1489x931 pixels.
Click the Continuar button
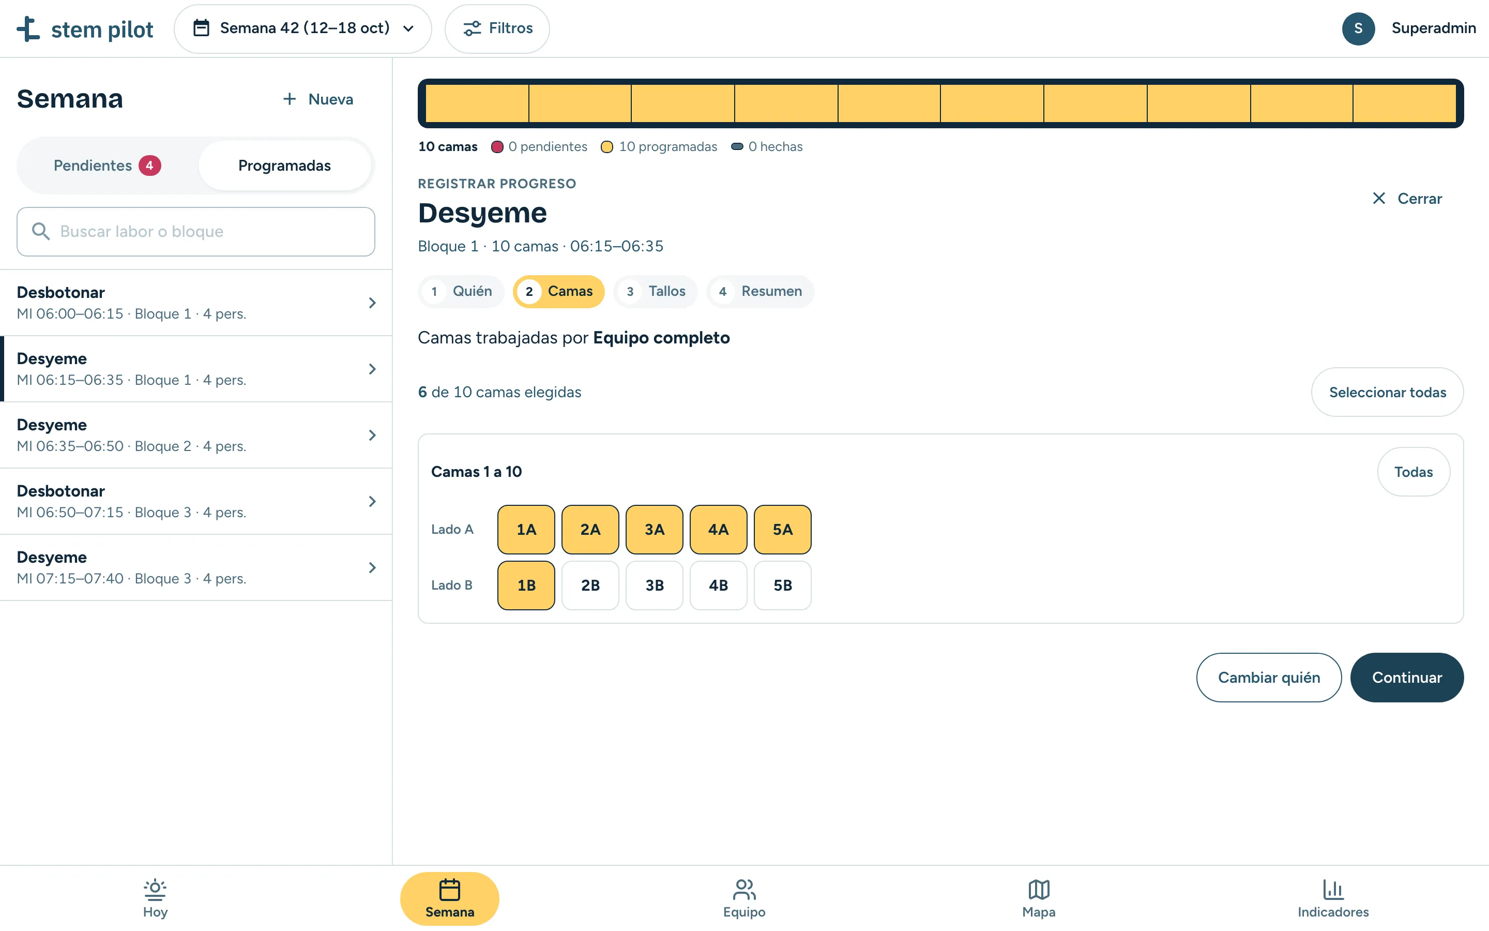[x=1407, y=678]
